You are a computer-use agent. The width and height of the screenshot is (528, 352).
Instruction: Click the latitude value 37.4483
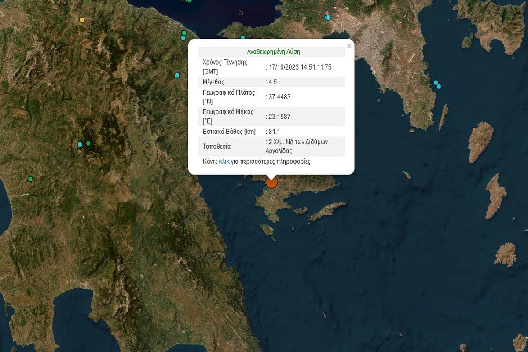click(280, 97)
